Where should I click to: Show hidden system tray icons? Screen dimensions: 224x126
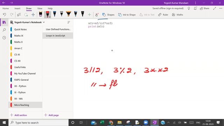[168, 122]
